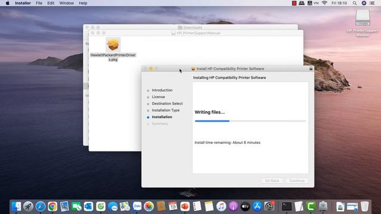Image resolution: width=381 pixels, height=214 pixels.
Task: Click the installer window title bar text
Action: pos(230,69)
